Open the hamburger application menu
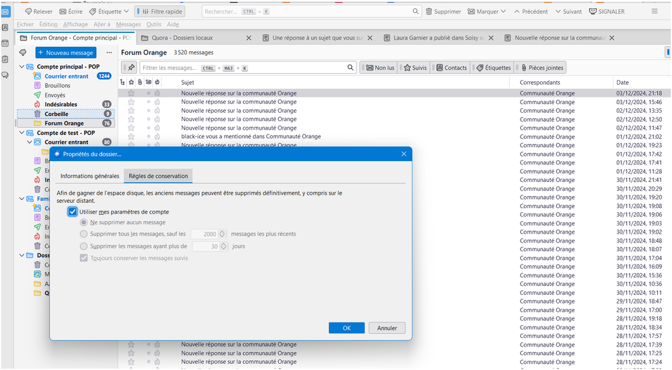The image size is (672, 370). tap(655, 11)
